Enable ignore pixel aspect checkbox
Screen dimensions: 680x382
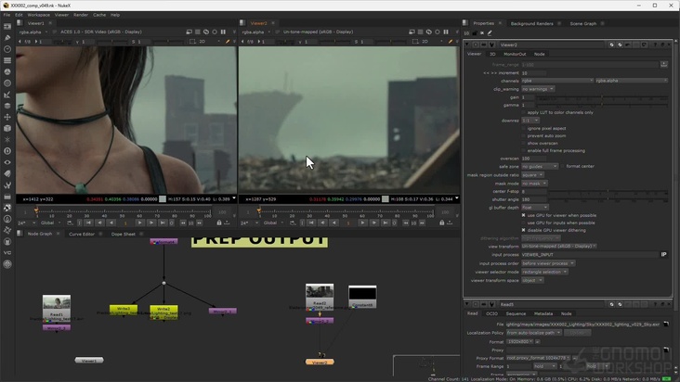click(x=523, y=129)
